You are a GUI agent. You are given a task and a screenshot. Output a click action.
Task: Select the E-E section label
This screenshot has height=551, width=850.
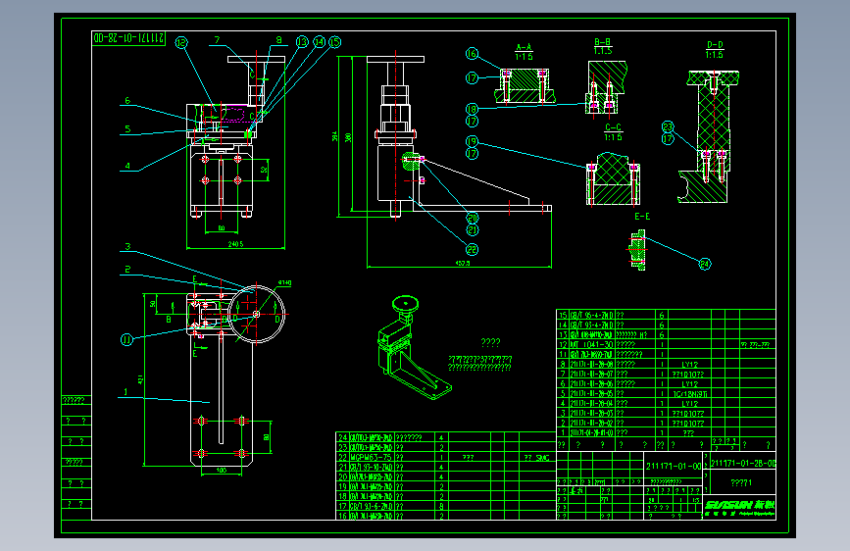[642, 217]
